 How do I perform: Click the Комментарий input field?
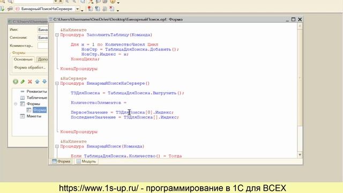pos(43,46)
